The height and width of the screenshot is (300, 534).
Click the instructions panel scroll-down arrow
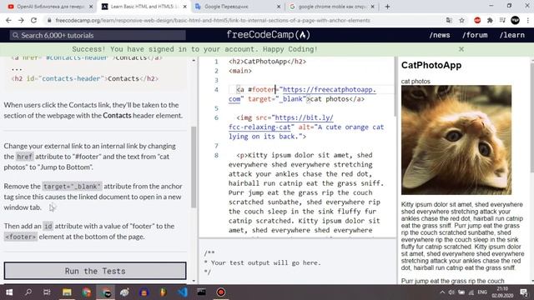pyautogui.click(x=194, y=281)
